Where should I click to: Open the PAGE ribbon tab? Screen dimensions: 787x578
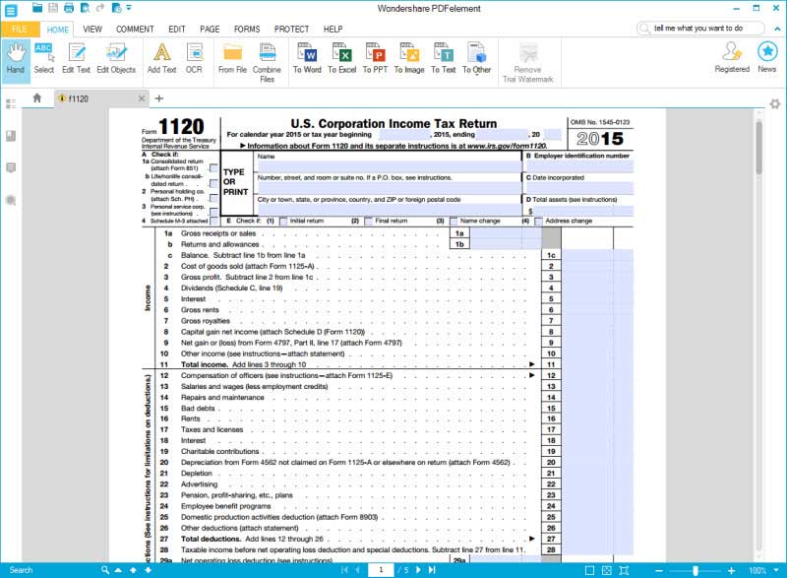pos(210,30)
